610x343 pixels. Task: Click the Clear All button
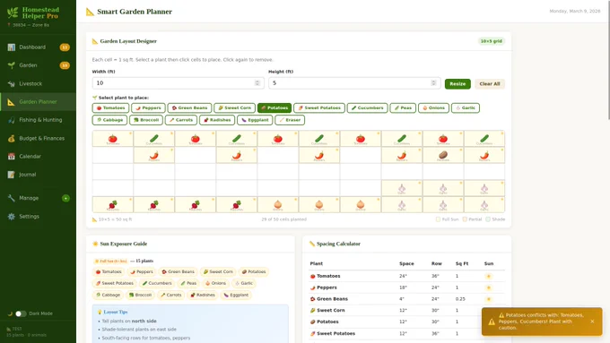point(490,84)
